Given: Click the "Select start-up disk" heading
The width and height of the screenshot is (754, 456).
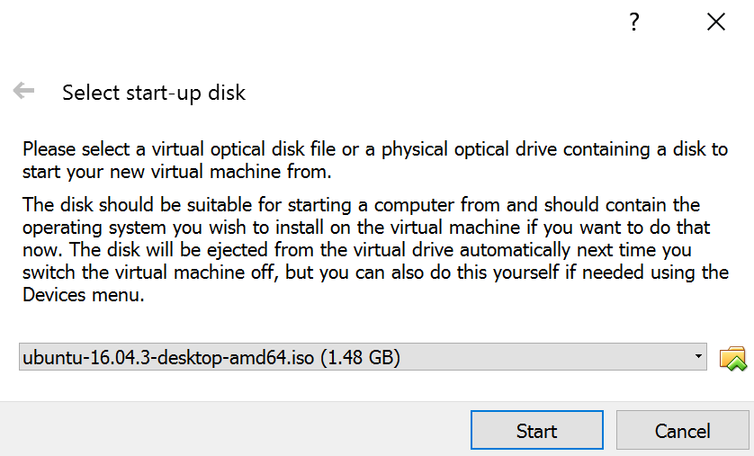Looking at the screenshot, I should [x=154, y=93].
